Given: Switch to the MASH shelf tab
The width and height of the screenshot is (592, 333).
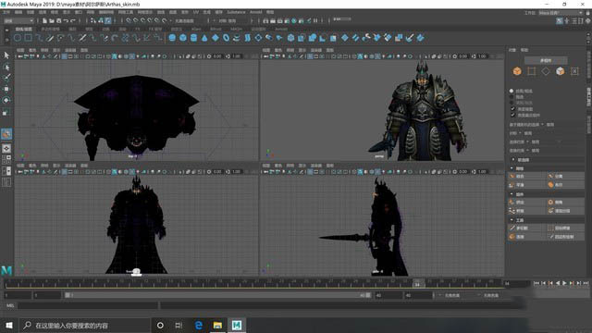Looking at the screenshot, I should pyautogui.click(x=237, y=29).
